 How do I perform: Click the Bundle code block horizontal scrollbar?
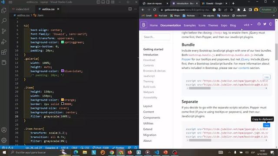[200, 88]
